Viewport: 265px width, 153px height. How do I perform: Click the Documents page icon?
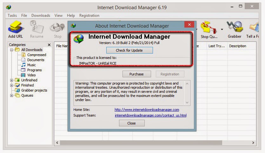click(23, 60)
